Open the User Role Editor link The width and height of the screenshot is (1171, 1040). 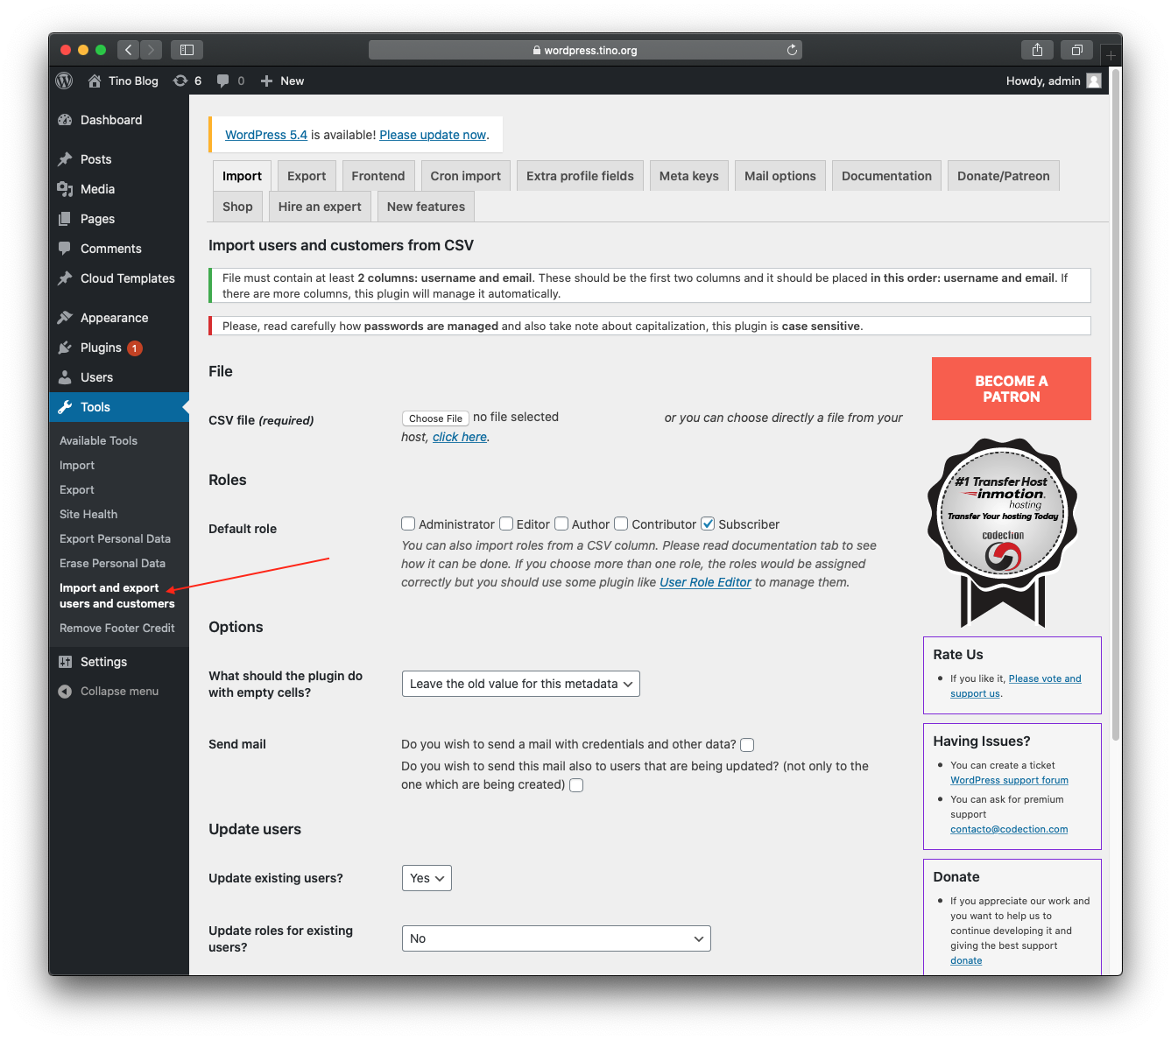tap(705, 582)
